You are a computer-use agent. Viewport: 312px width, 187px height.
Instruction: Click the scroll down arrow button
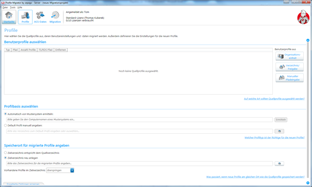[x=308, y=183]
